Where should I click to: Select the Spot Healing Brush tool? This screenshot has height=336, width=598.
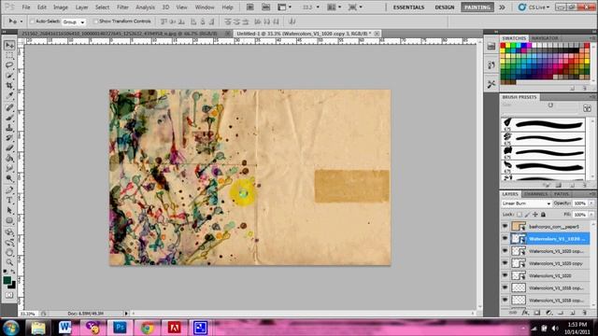click(9, 107)
